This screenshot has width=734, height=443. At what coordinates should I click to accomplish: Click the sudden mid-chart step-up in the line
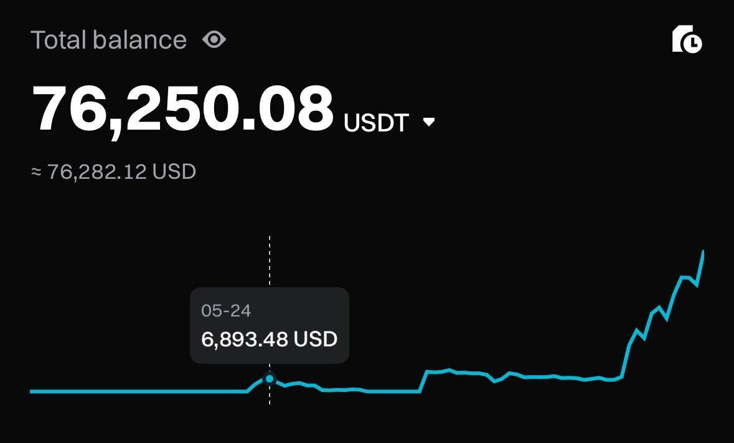point(423,381)
